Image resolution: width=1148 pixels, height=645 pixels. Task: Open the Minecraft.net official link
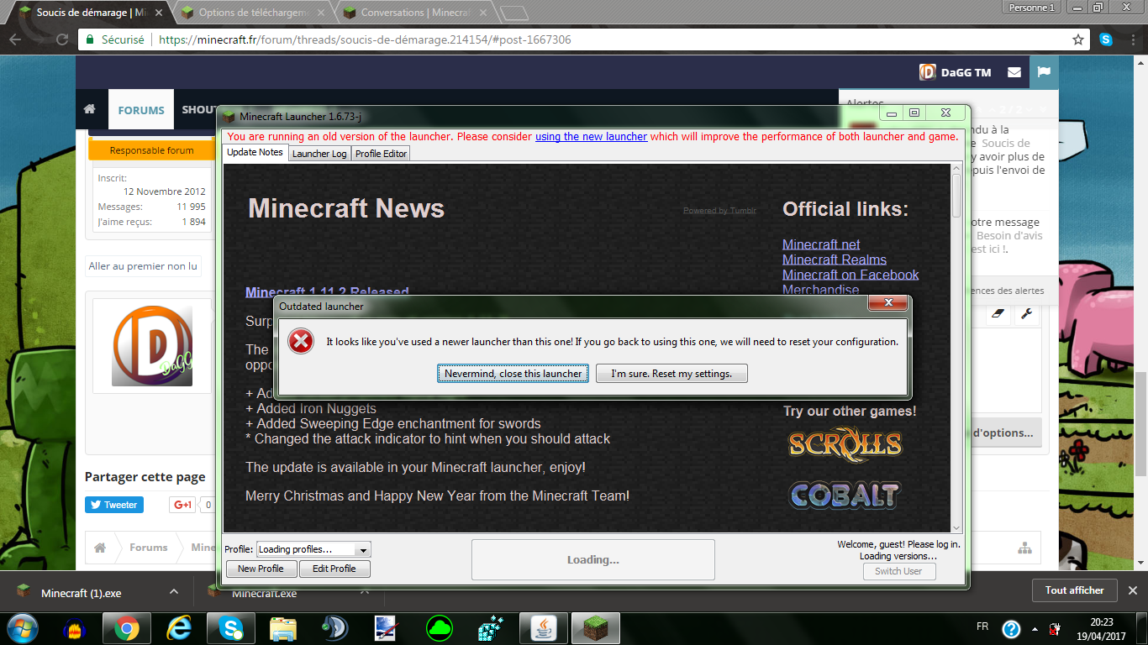(821, 244)
